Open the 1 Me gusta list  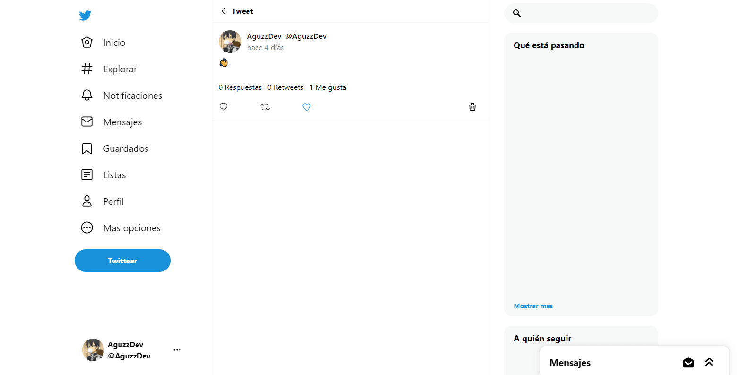point(328,87)
